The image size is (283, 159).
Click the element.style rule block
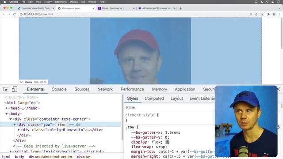pos(142,117)
